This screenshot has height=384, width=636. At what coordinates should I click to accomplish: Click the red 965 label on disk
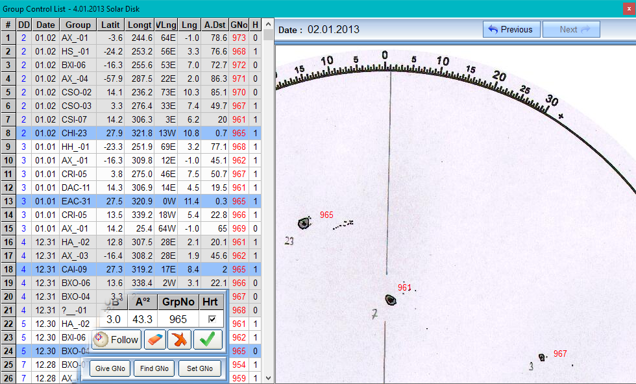tap(326, 215)
